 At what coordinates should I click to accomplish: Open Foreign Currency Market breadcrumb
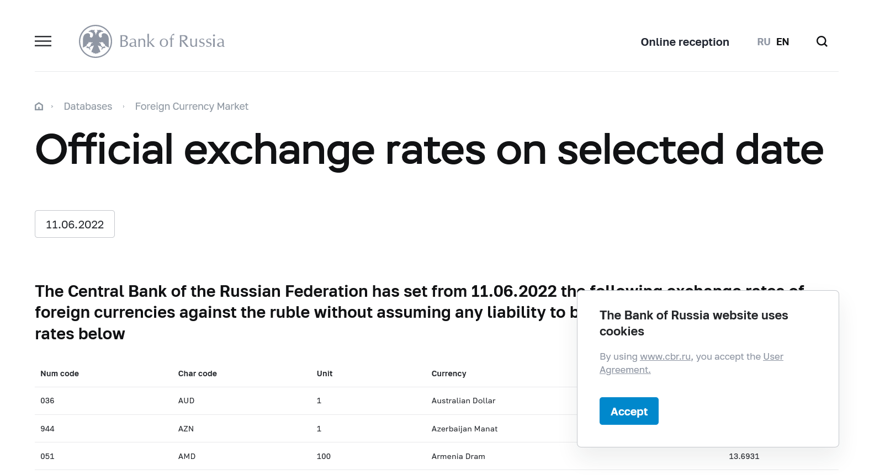click(192, 106)
